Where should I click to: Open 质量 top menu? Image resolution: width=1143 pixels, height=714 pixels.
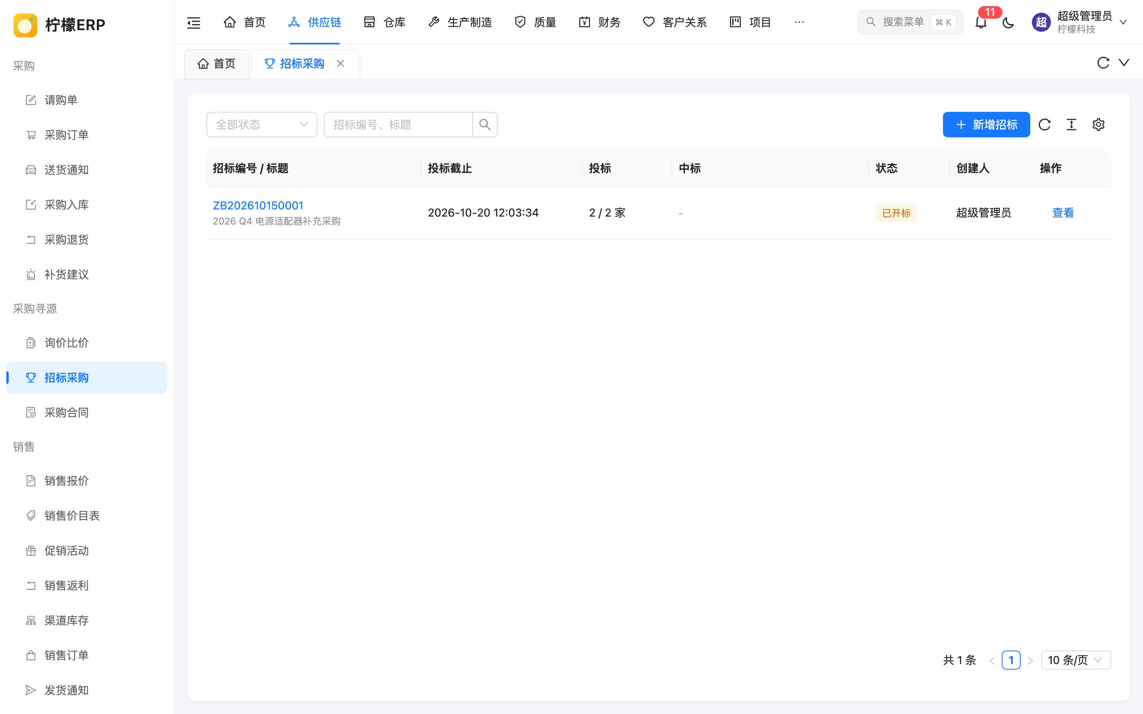[x=535, y=22]
